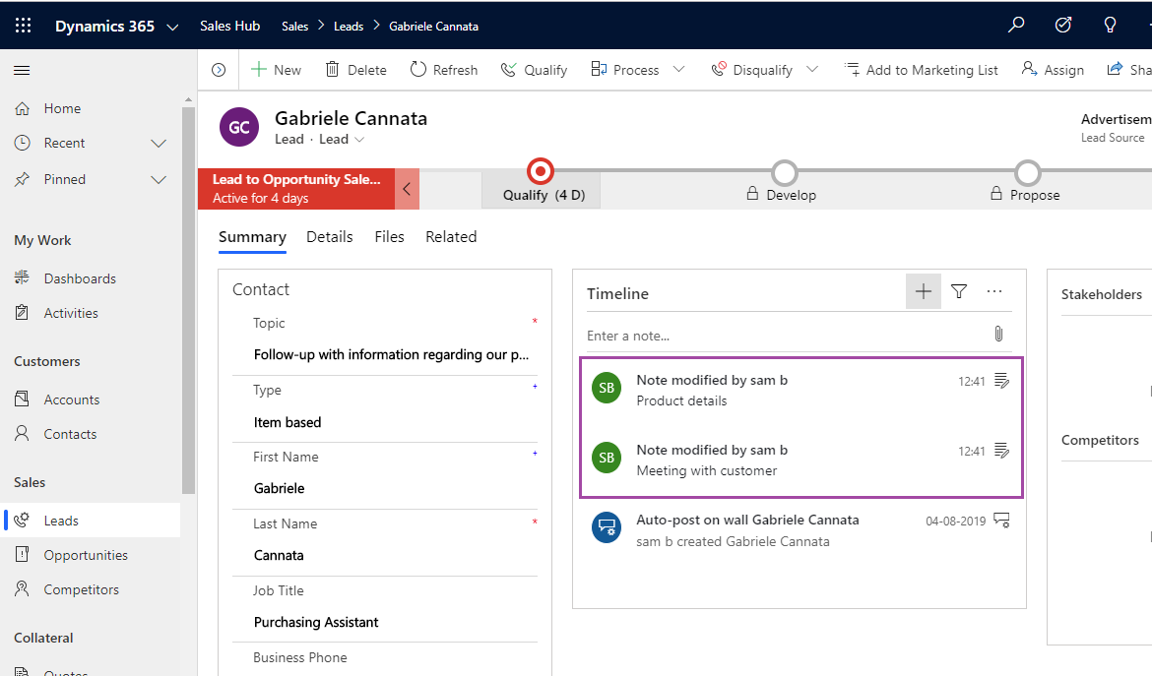The width and height of the screenshot is (1152, 676).
Task: Click the Timeline add plus icon
Action: [x=924, y=291]
